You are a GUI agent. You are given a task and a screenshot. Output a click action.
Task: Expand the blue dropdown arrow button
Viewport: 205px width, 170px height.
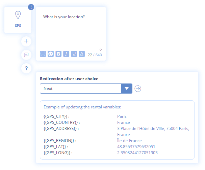tap(127, 89)
